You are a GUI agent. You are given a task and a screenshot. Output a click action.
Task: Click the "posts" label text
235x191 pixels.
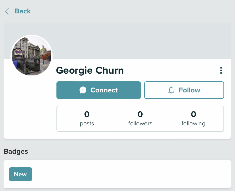click(x=87, y=124)
